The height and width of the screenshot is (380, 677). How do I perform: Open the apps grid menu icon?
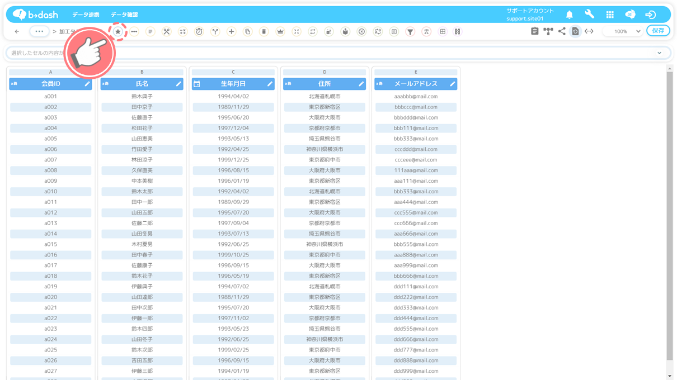(x=610, y=15)
